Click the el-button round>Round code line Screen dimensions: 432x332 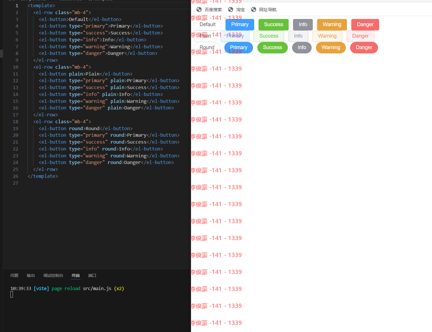86,129
